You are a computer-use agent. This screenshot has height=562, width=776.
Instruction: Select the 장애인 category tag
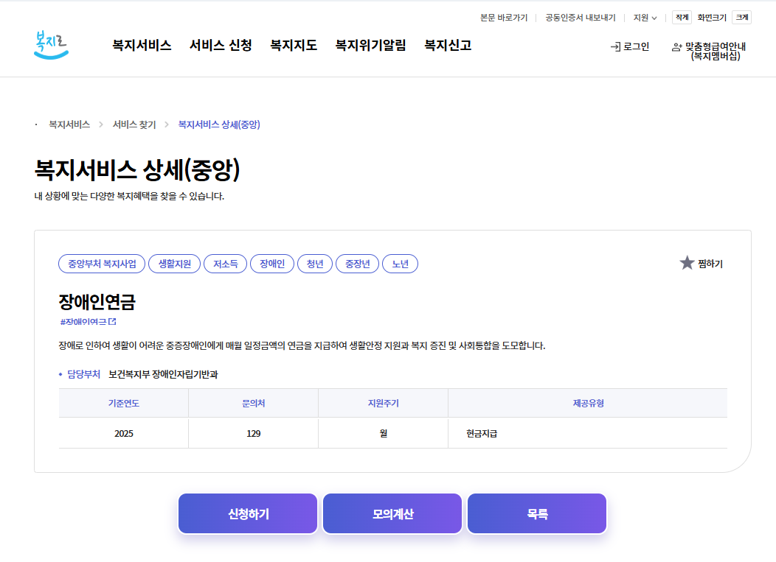(x=271, y=264)
